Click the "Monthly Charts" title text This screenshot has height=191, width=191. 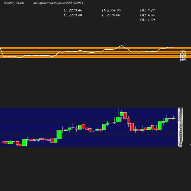coord(14,3)
